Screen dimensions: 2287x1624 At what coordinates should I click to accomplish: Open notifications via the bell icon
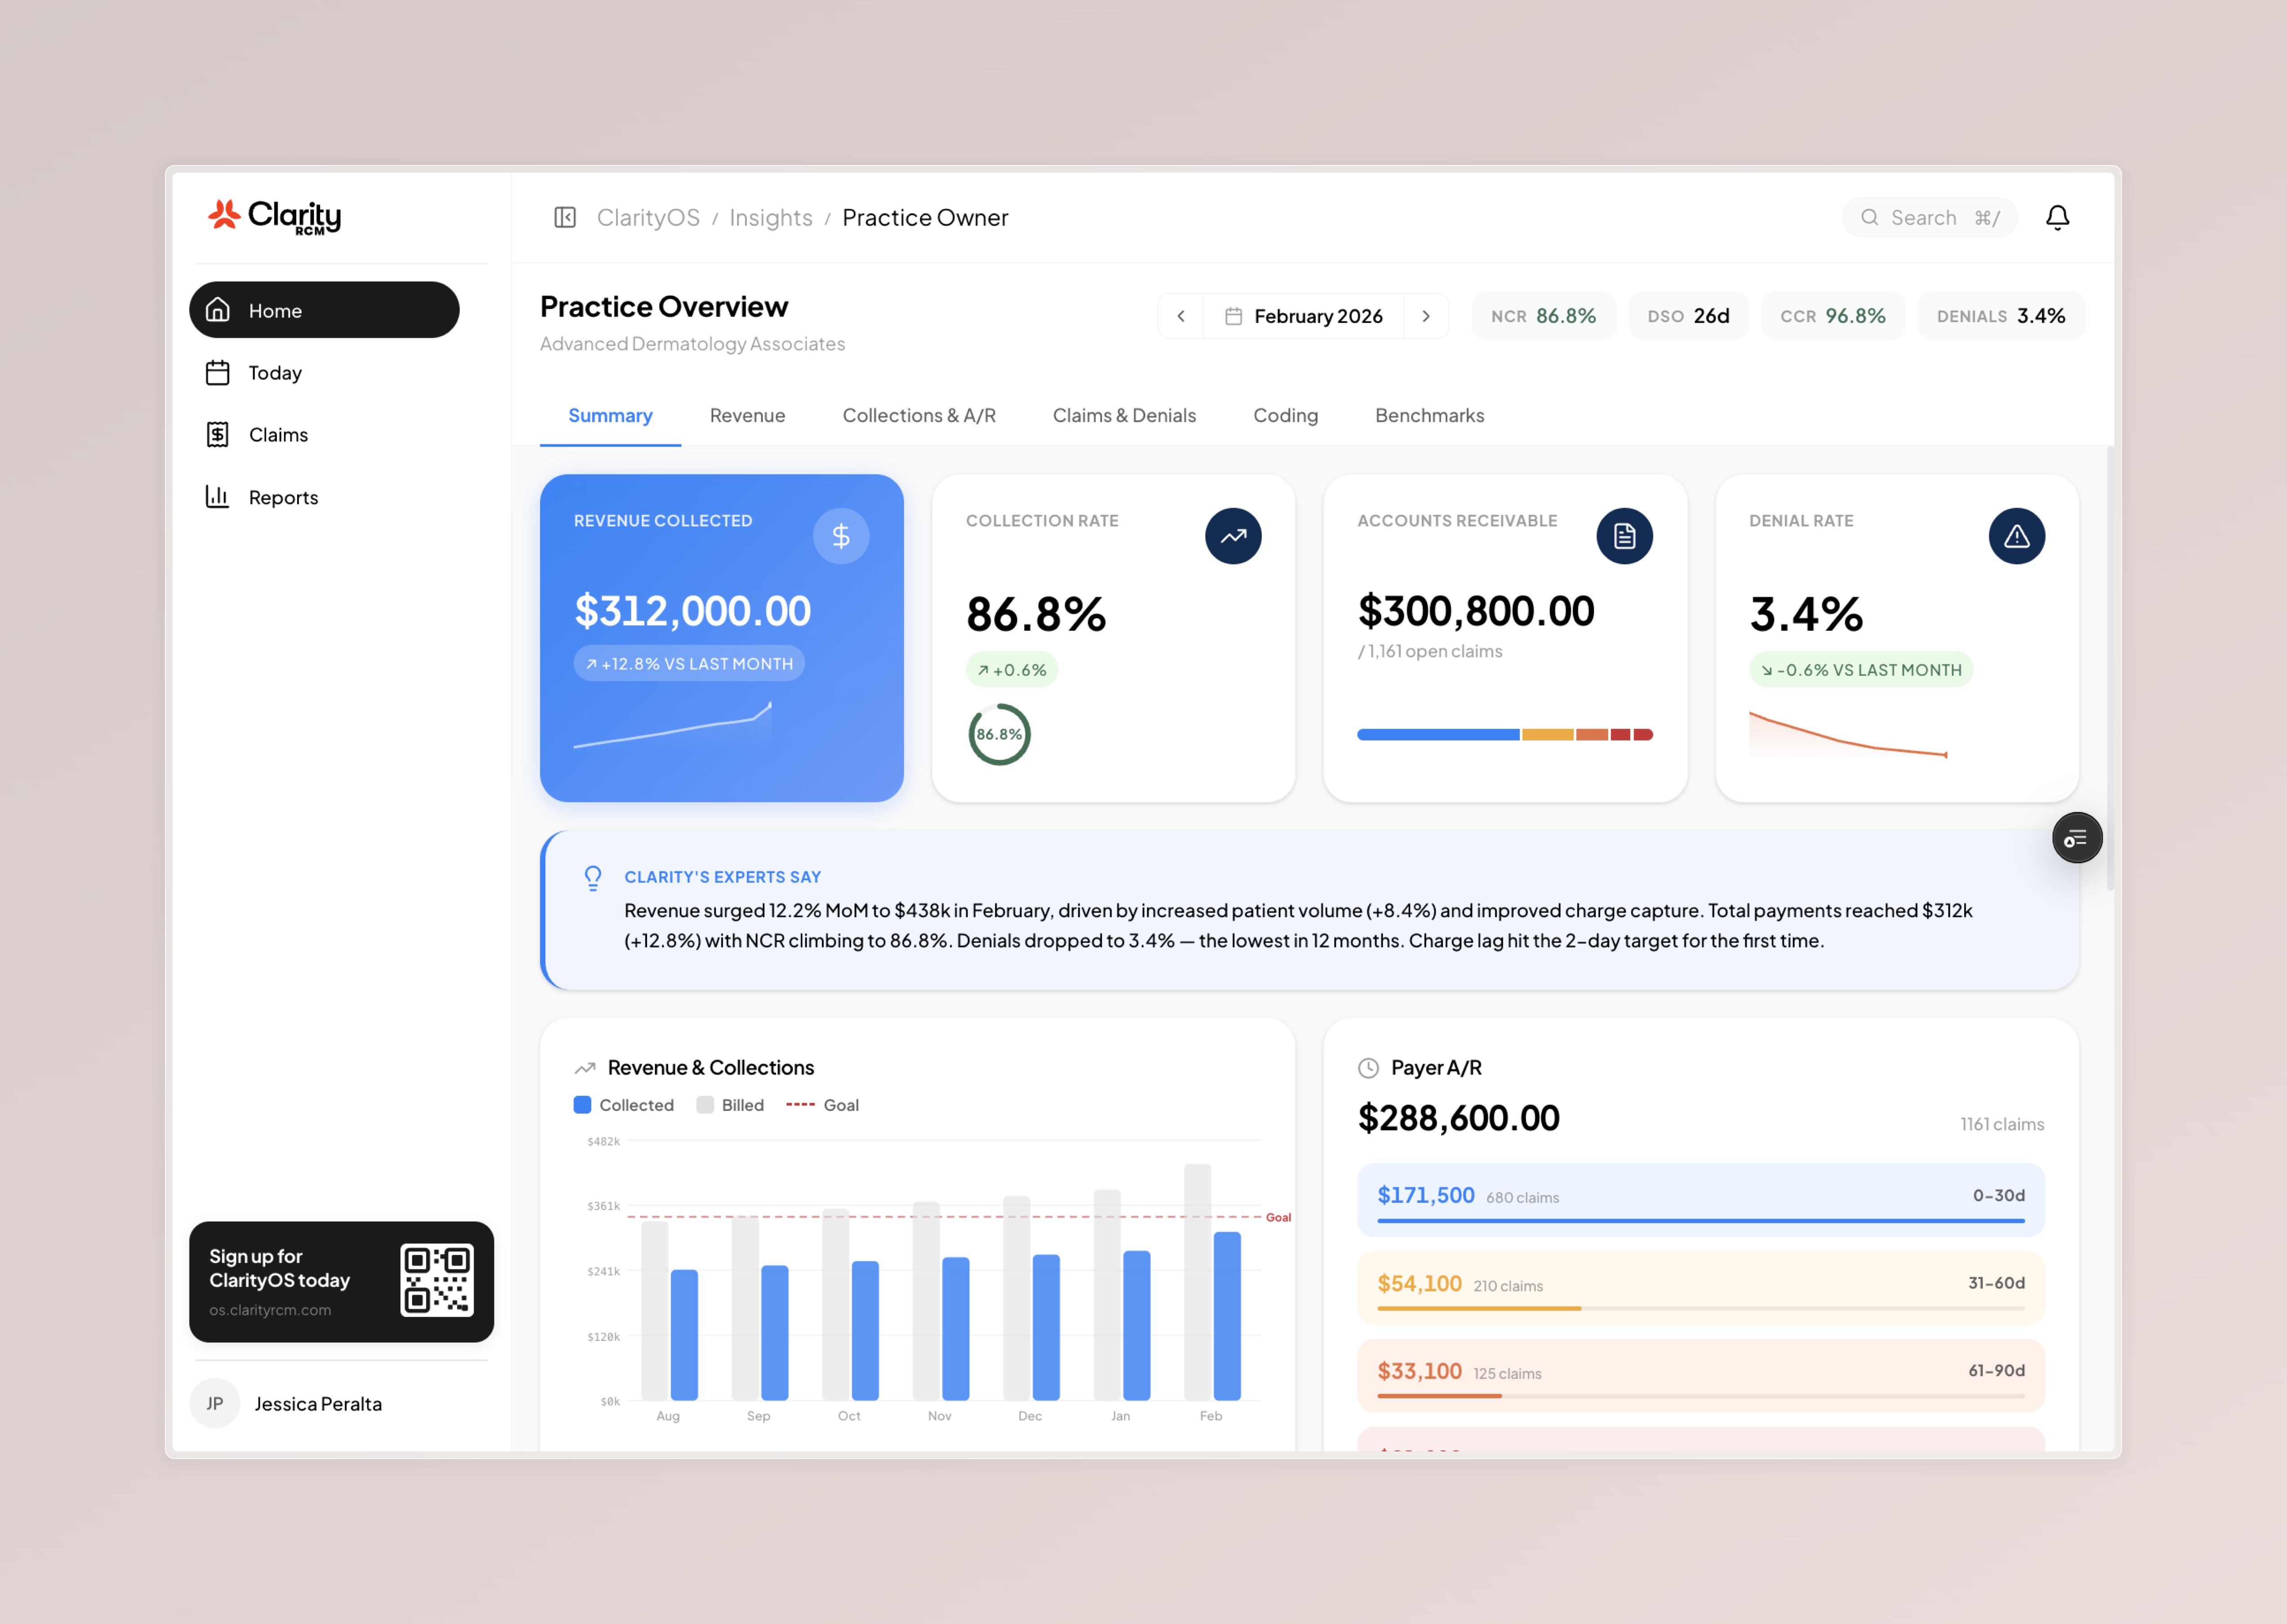2058,217
